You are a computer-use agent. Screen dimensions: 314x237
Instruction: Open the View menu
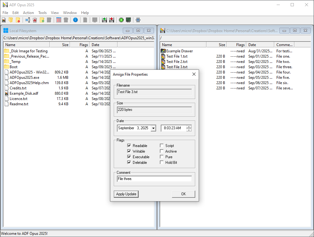click(x=55, y=13)
